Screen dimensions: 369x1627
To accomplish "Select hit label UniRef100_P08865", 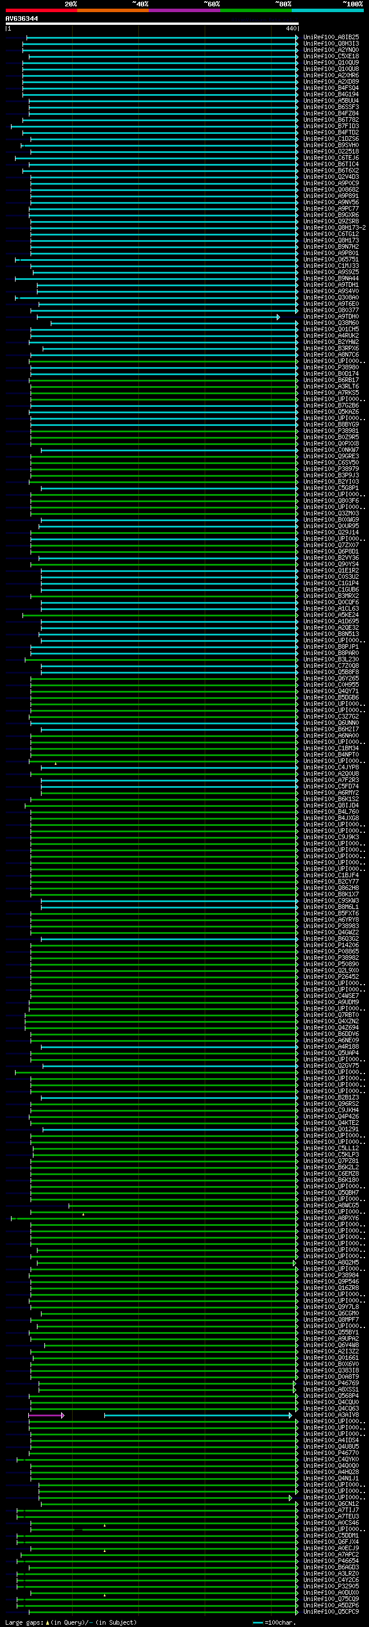I will pos(330,951).
